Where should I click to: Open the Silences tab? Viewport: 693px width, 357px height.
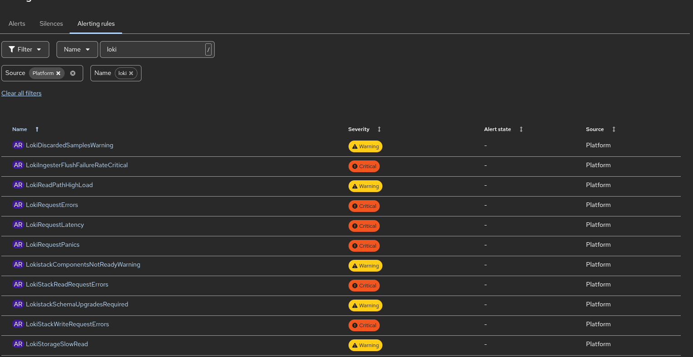click(51, 23)
